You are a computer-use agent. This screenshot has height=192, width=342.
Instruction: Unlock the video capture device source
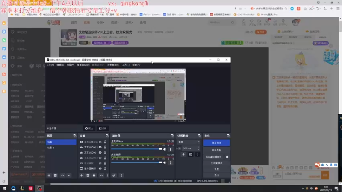coord(105,142)
